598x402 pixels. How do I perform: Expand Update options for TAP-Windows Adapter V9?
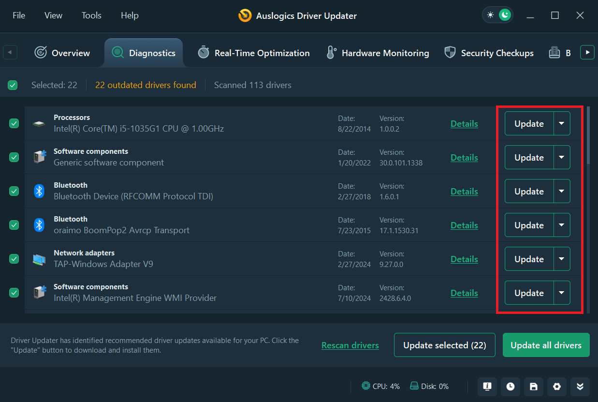pyautogui.click(x=562, y=259)
